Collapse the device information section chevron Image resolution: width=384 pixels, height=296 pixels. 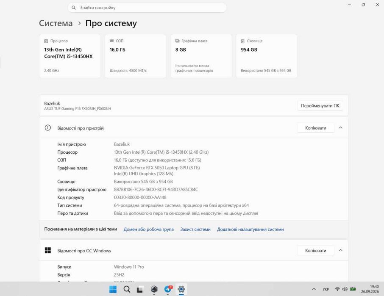tap(341, 128)
